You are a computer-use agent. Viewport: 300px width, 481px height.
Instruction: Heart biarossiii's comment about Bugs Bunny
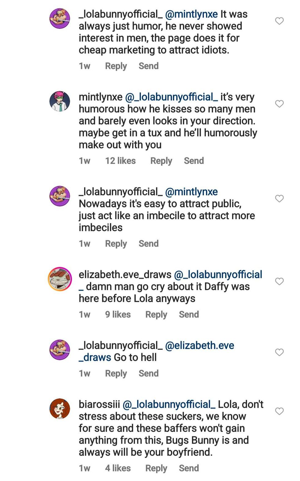(x=279, y=411)
